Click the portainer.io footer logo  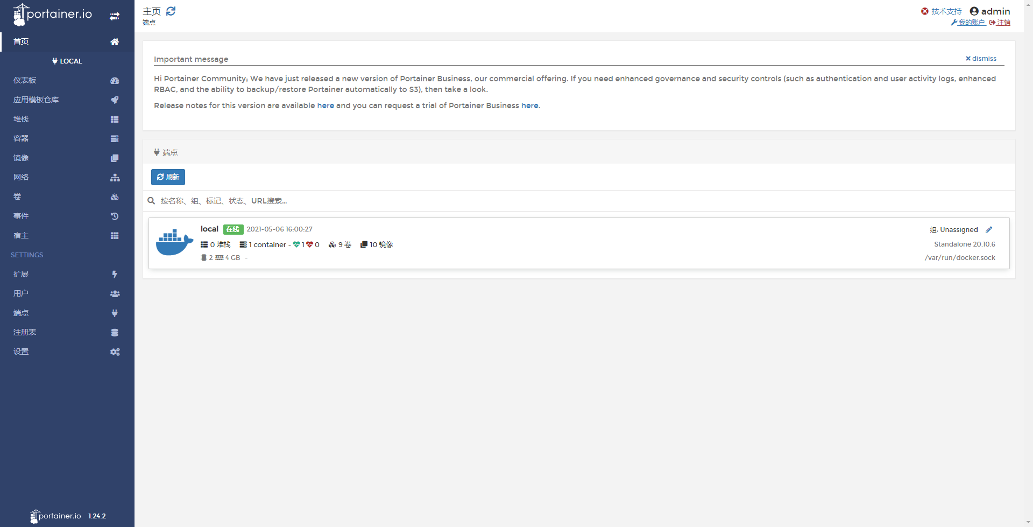[x=55, y=516]
